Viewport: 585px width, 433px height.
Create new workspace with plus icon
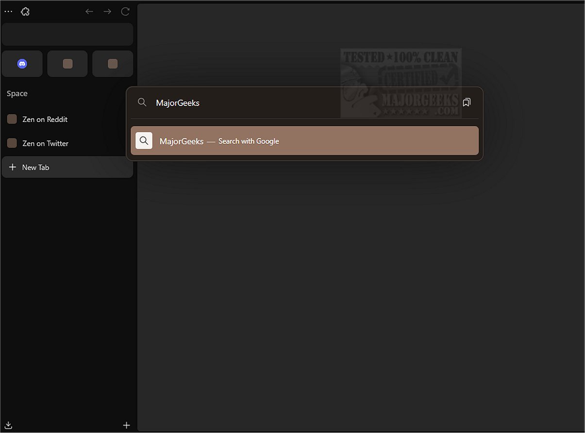coord(127,425)
